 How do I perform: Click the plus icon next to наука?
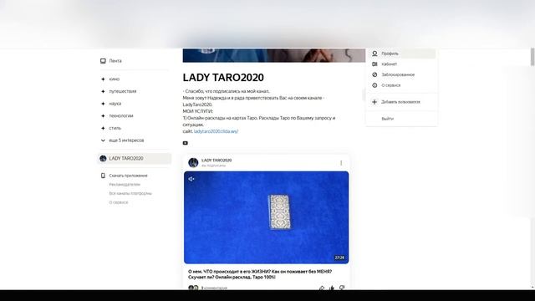(x=103, y=104)
